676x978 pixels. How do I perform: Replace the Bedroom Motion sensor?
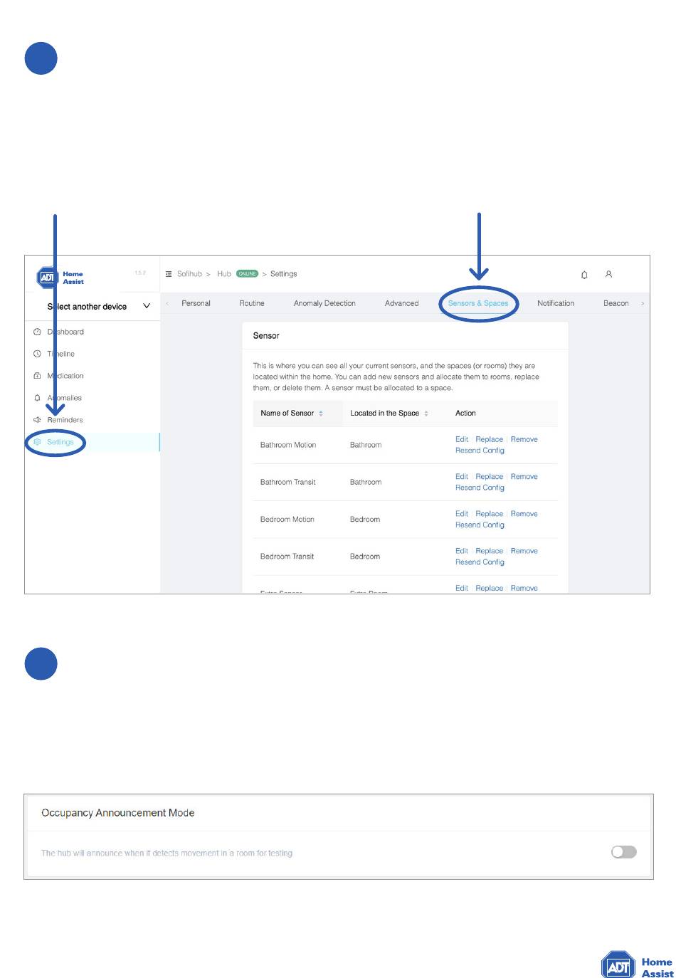coord(490,513)
